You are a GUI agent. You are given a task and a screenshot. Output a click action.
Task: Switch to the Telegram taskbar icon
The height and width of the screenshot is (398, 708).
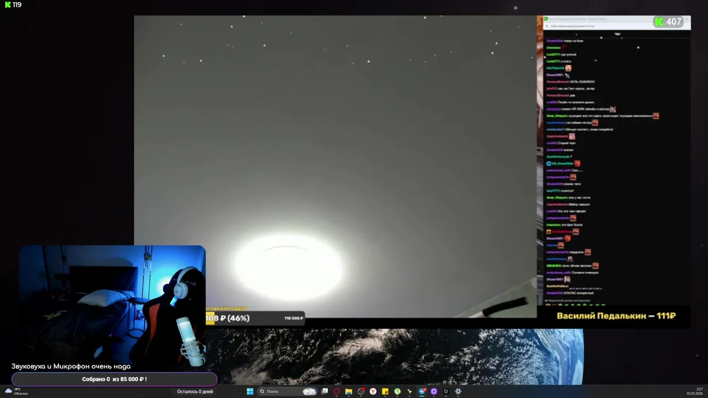(422, 391)
